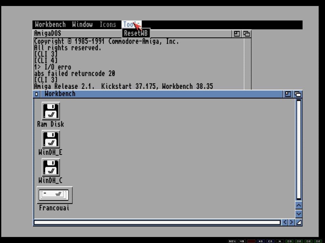This screenshot has width=325, height=243.
Task: Click the AmigaDOS window depth gadget
Action: 246,34
